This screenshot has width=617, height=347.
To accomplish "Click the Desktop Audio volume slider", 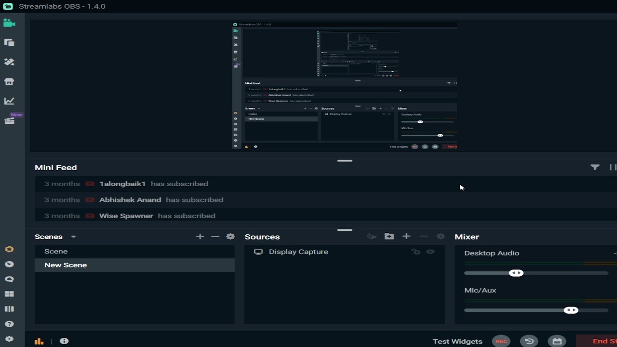I will tap(536, 273).
